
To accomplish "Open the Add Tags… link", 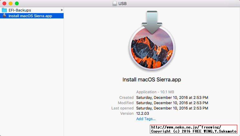I will 146,119.
